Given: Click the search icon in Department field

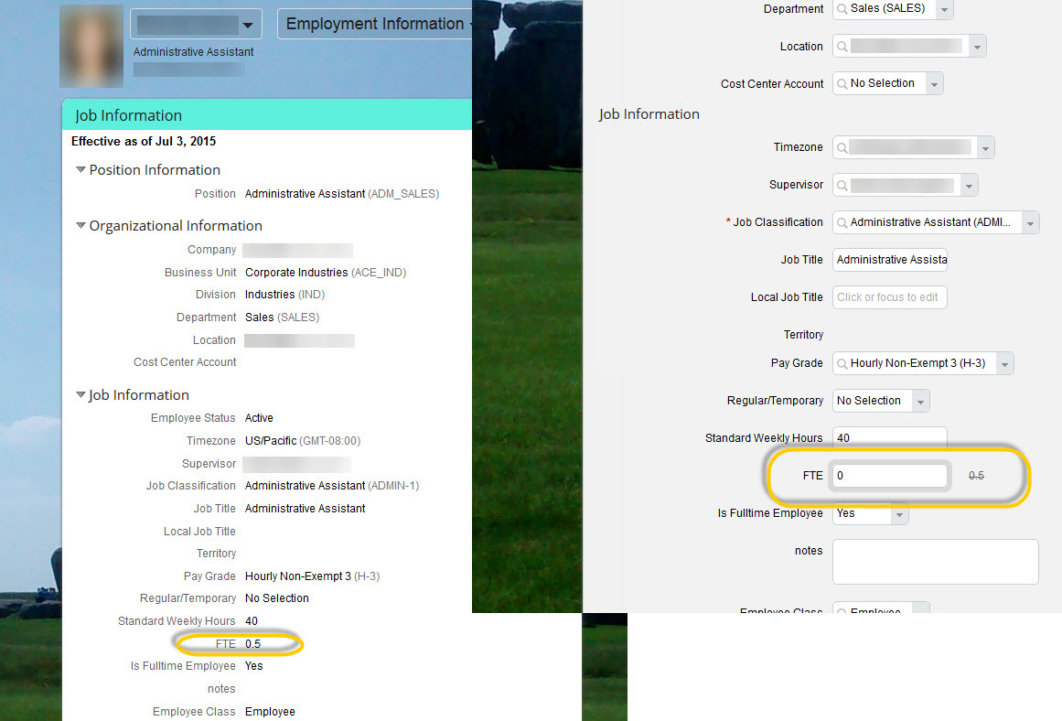Looking at the screenshot, I should [842, 9].
